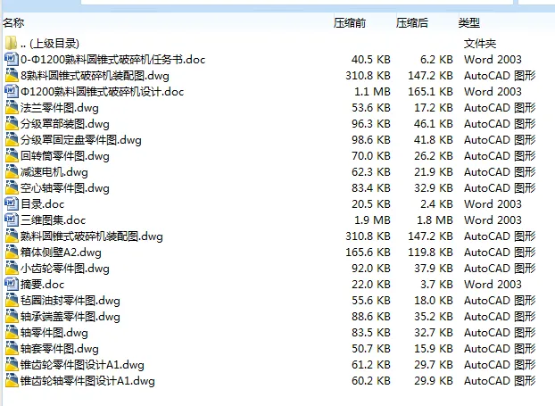Screen dimensions: 555x406
Task: Select file name 锥齿轮零件图设计A1.dwg
Action: pos(82,365)
